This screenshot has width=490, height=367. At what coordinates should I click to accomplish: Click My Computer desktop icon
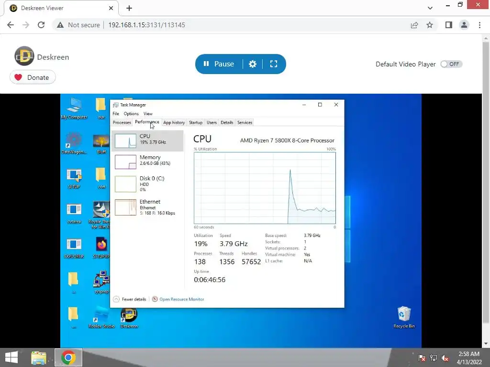[74, 108]
